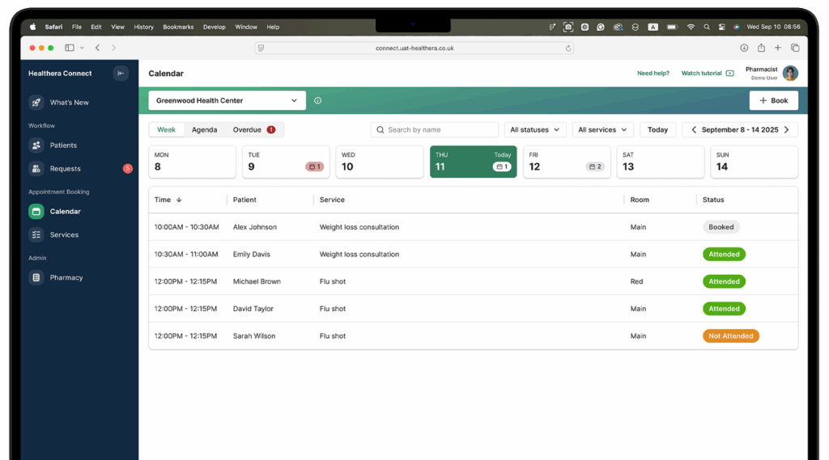Open Pharmacy admin icon

click(x=36, y=278)
